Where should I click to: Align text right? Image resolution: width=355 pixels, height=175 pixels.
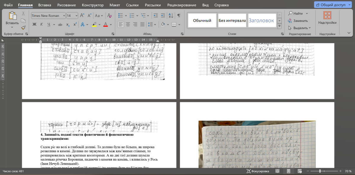tap(135, 24)
